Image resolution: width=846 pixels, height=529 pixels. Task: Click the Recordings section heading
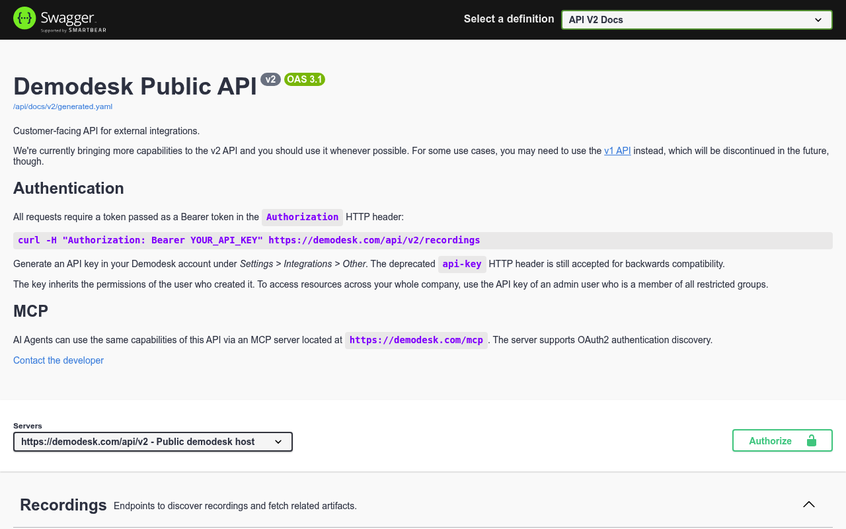click(63, 505)
